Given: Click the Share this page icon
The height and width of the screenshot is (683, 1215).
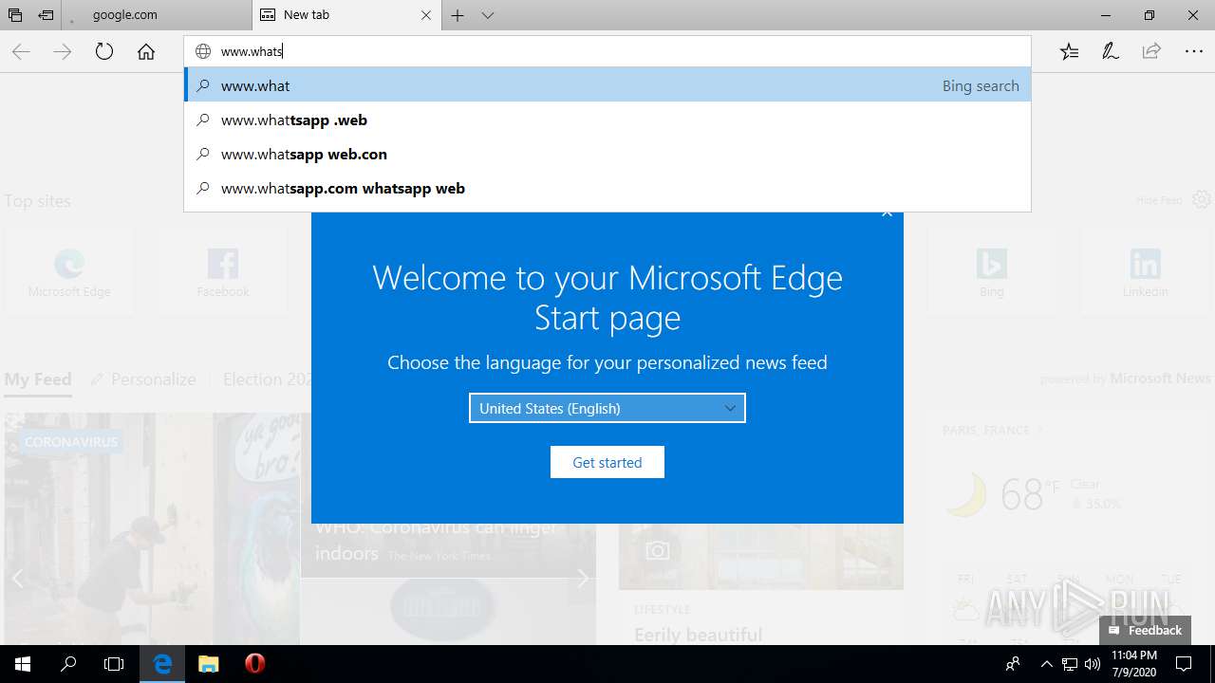Looking at the screenshot, I should pos(1151,52).
